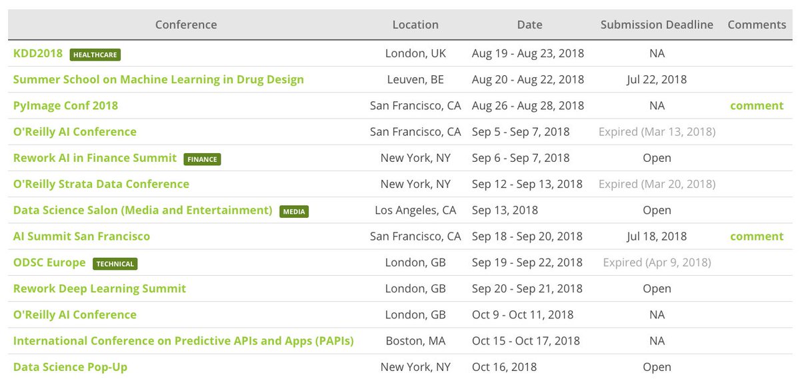Image resolution: width=800 pixels, height=379 pixels.
Task: Open the ODSC Europe link
Action: pos(49,262)
